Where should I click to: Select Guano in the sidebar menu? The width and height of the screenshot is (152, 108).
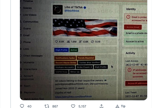tap(27, 29)
